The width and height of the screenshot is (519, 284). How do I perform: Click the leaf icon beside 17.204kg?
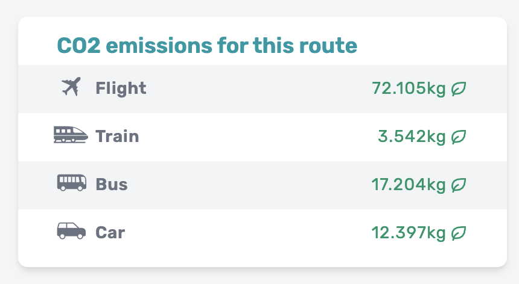point(459,185)
